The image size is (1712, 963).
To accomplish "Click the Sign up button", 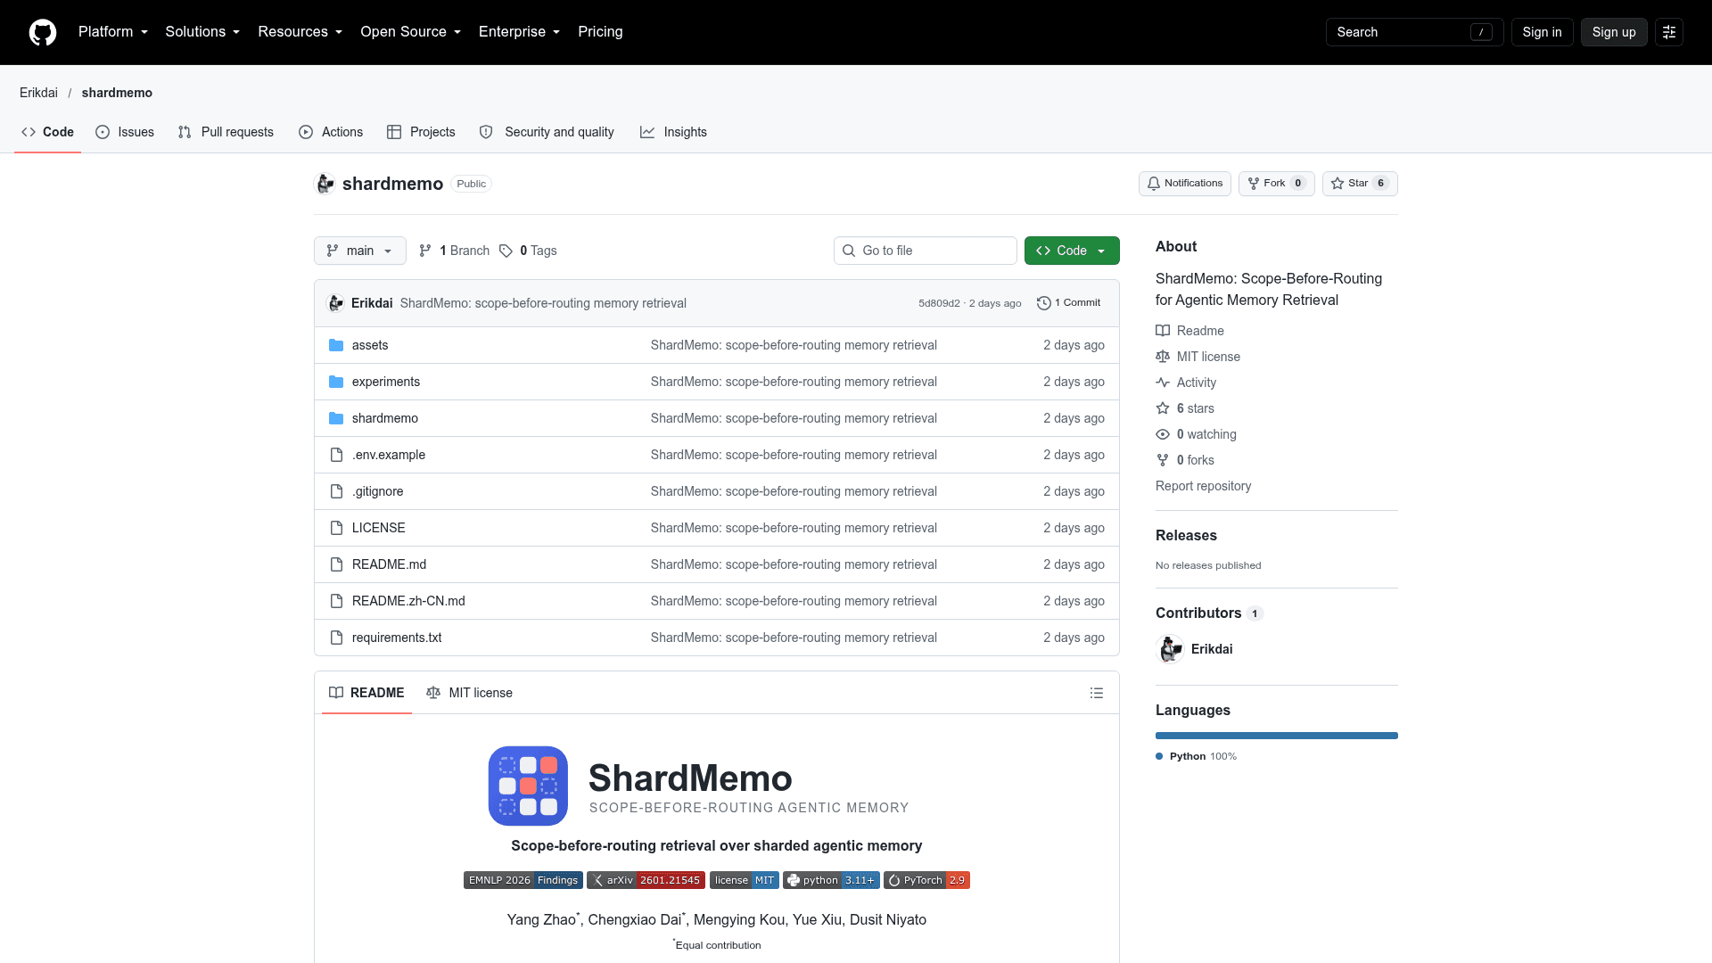I will click(x=1614, y=32).
